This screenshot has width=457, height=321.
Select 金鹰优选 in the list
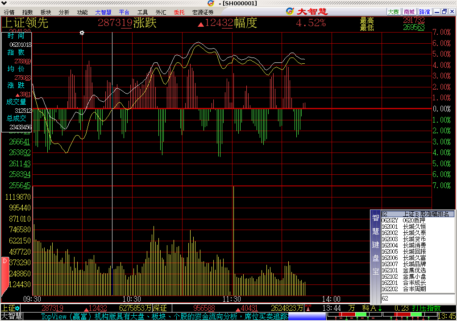point(418,270)
